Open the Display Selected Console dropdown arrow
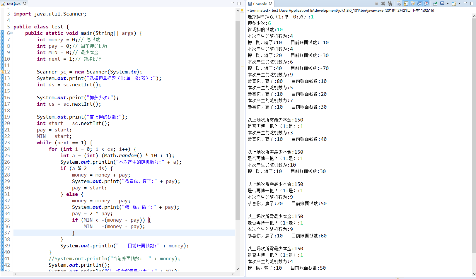This screenshot has width=476, height=279. click(448, 4)
